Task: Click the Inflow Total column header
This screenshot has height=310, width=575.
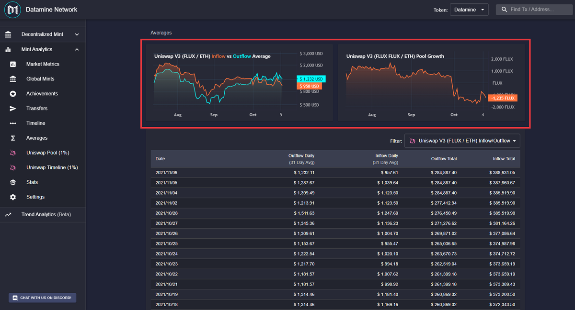Action: pyautogui.click(x=504, y=158)
